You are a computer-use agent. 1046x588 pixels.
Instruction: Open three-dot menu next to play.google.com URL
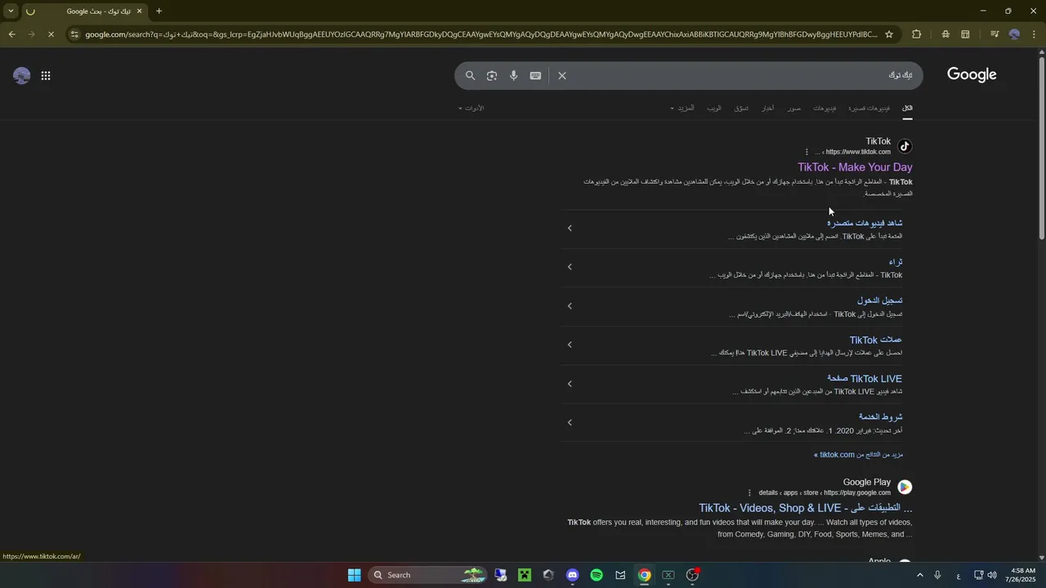click(x=749, y=492)
